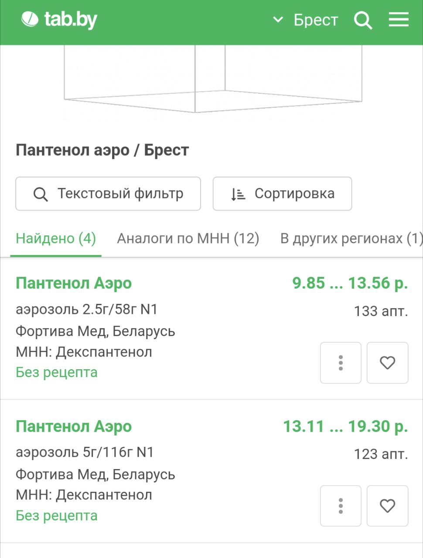The width and height of the screenshot is (423, 558).
Task: Expand the Брест city chevron
Action: point(278,20)
